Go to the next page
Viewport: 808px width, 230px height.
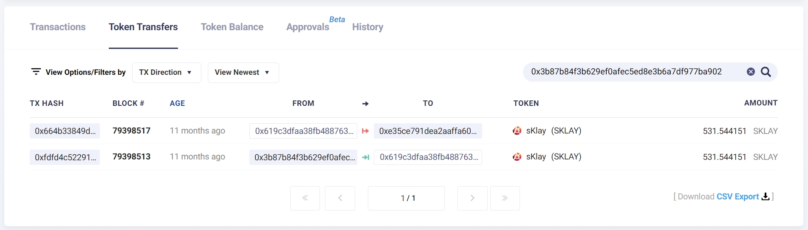[x=472, y=198]
